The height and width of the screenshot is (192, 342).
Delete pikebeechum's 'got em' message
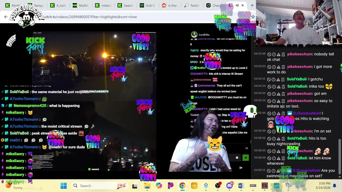[283, 94]
